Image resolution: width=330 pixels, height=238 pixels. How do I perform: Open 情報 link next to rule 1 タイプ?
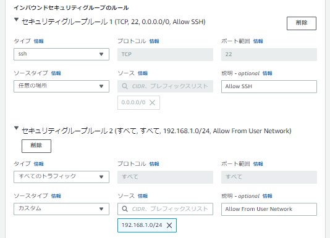(39, 41)
